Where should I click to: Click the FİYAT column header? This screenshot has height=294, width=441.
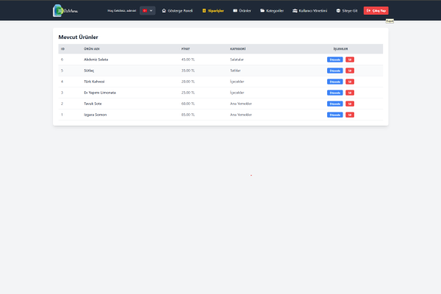[x=185, y=49]
